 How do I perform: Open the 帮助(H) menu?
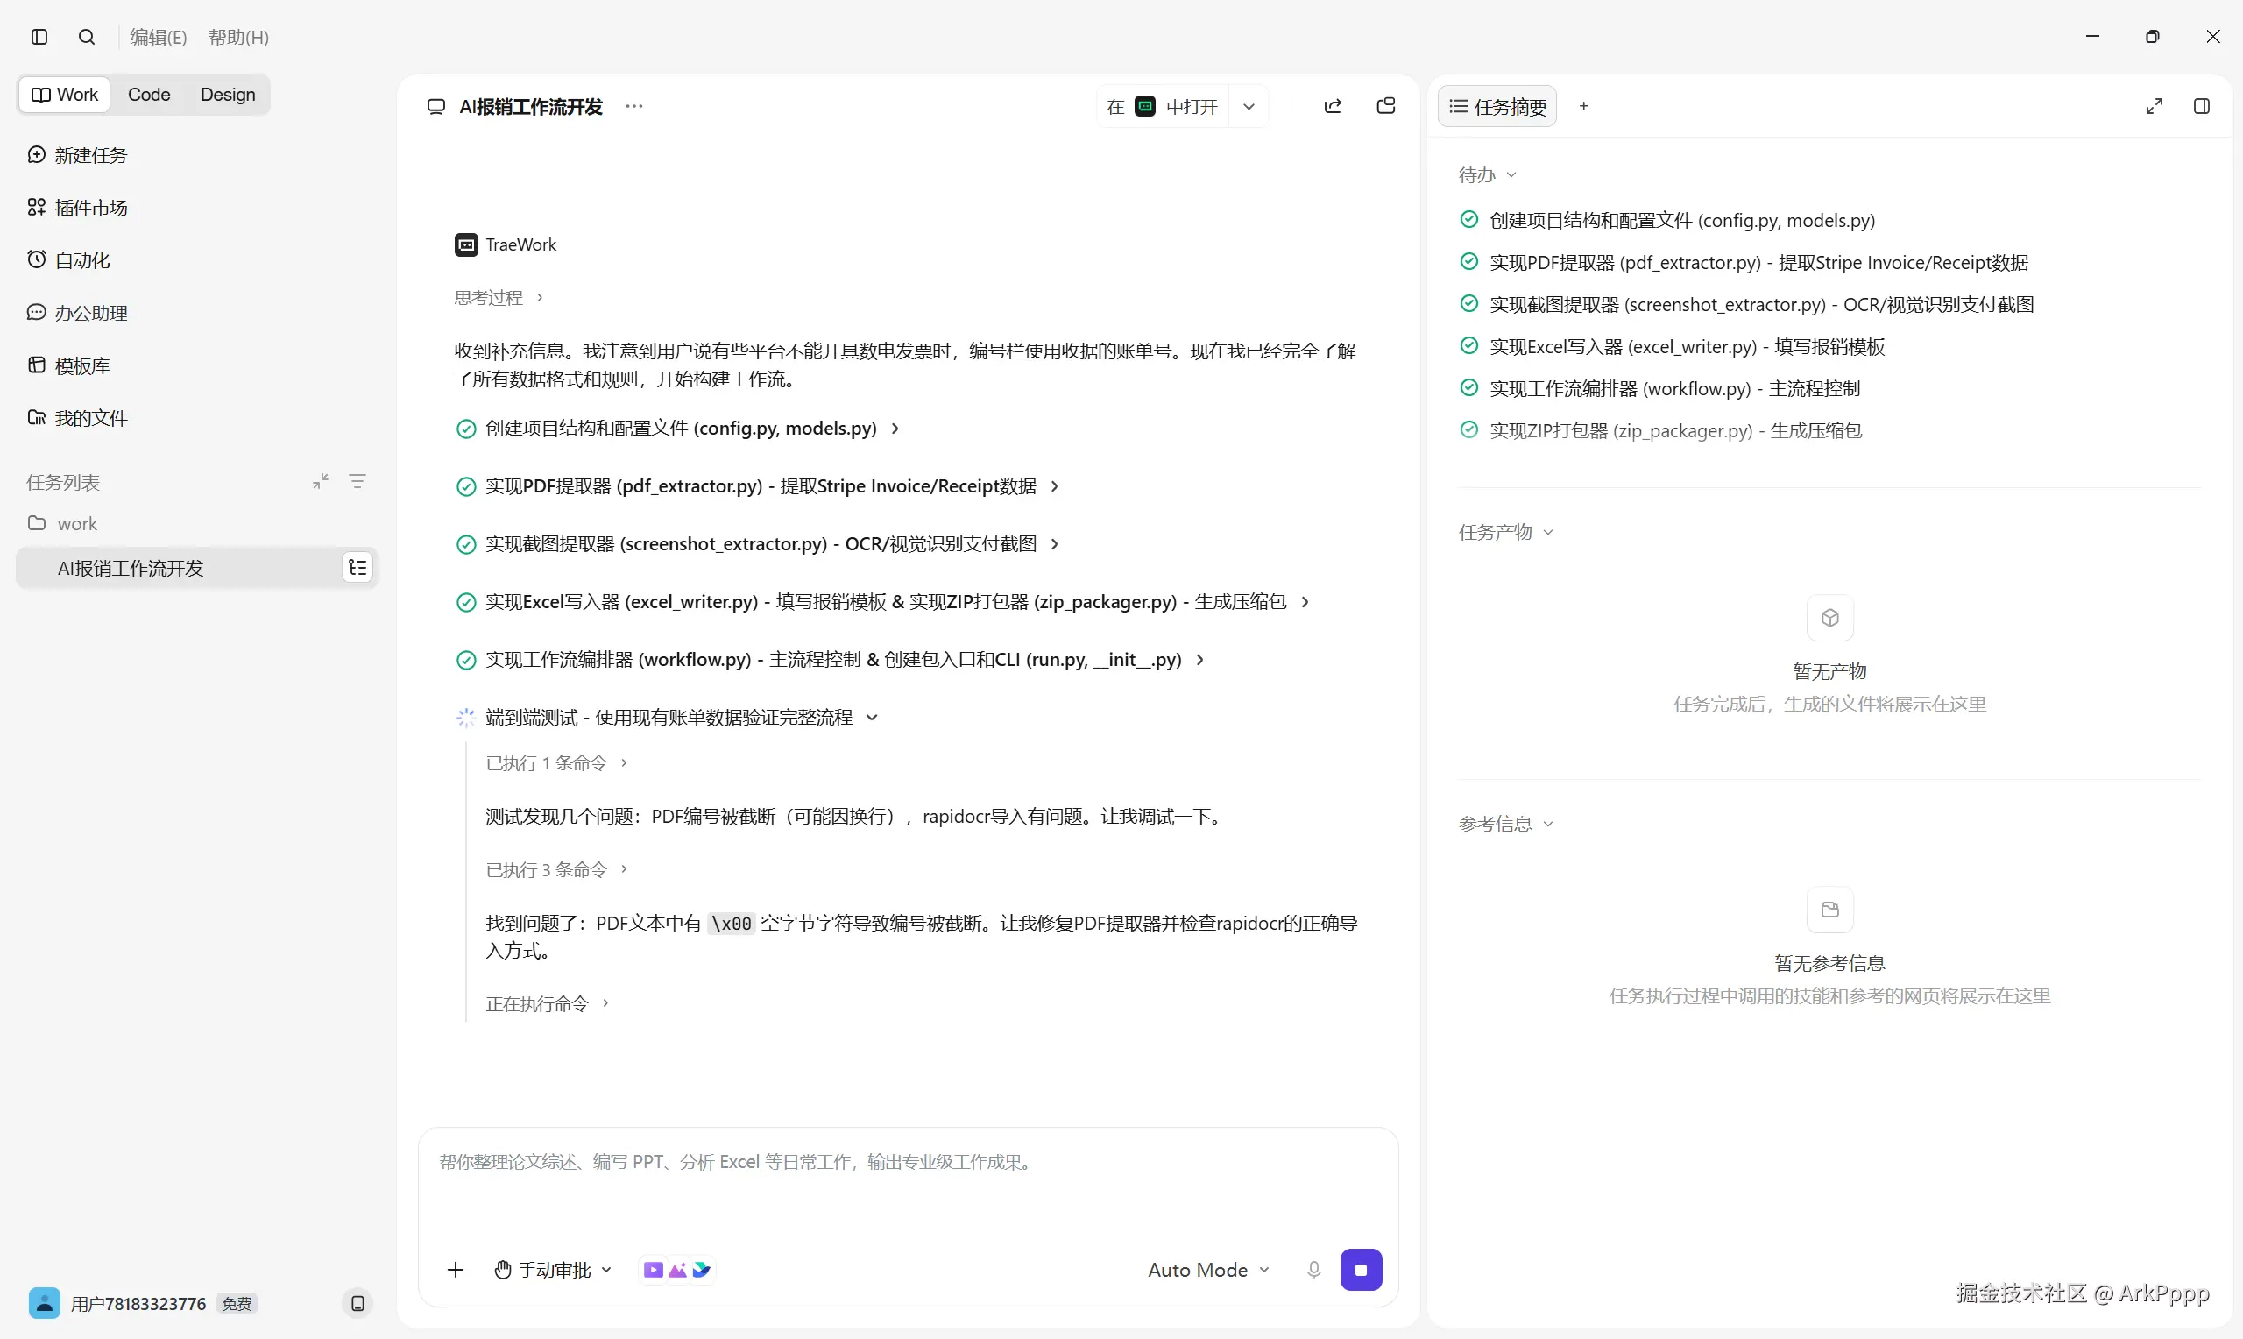click(239, 37)
